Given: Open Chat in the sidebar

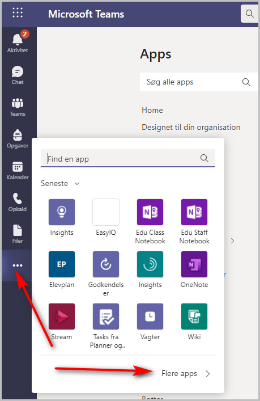Looking at the screenshot, I should coord(18,75).
